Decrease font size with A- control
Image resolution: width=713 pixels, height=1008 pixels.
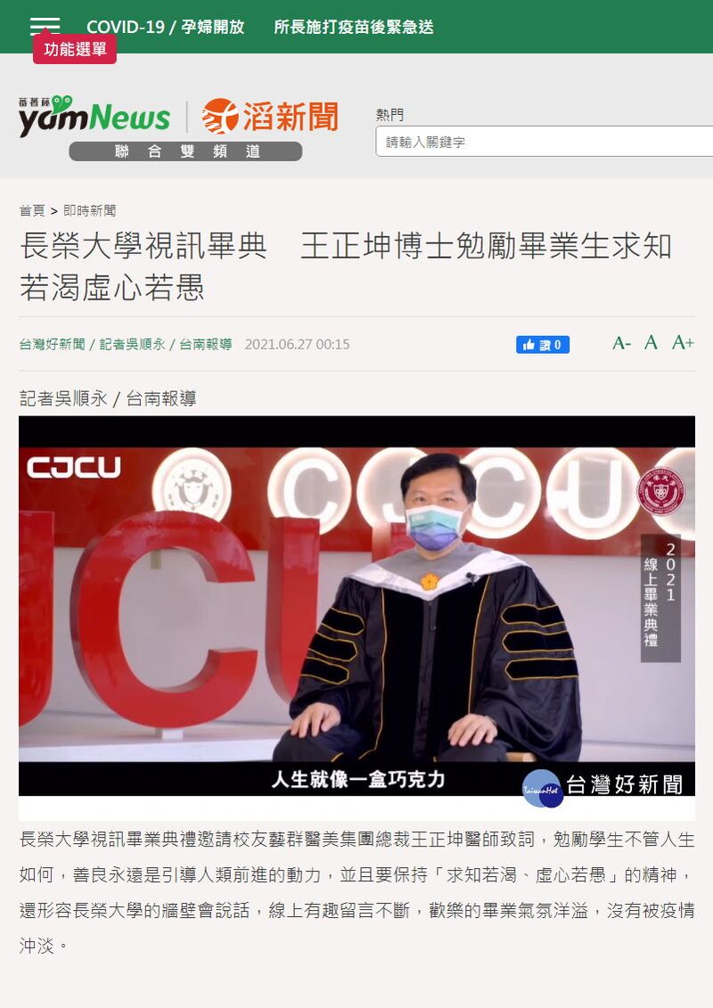pos(622,342)
